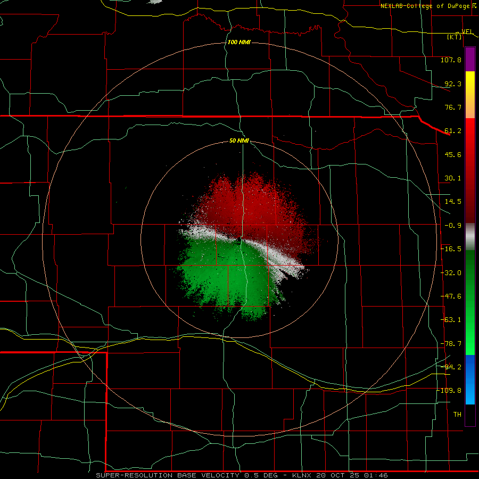Click the -109.8 legend value

pos(449,391)
